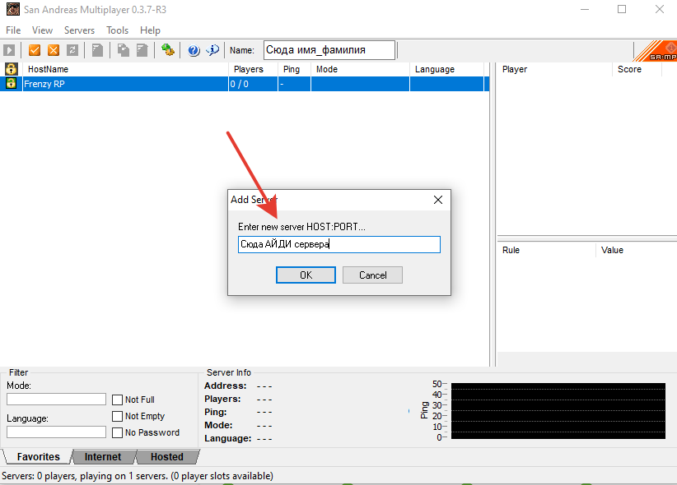Viewport: 677px width, 485px height.
Task: Maximize the SA-MP window
Action: click(x=622, y=9)
